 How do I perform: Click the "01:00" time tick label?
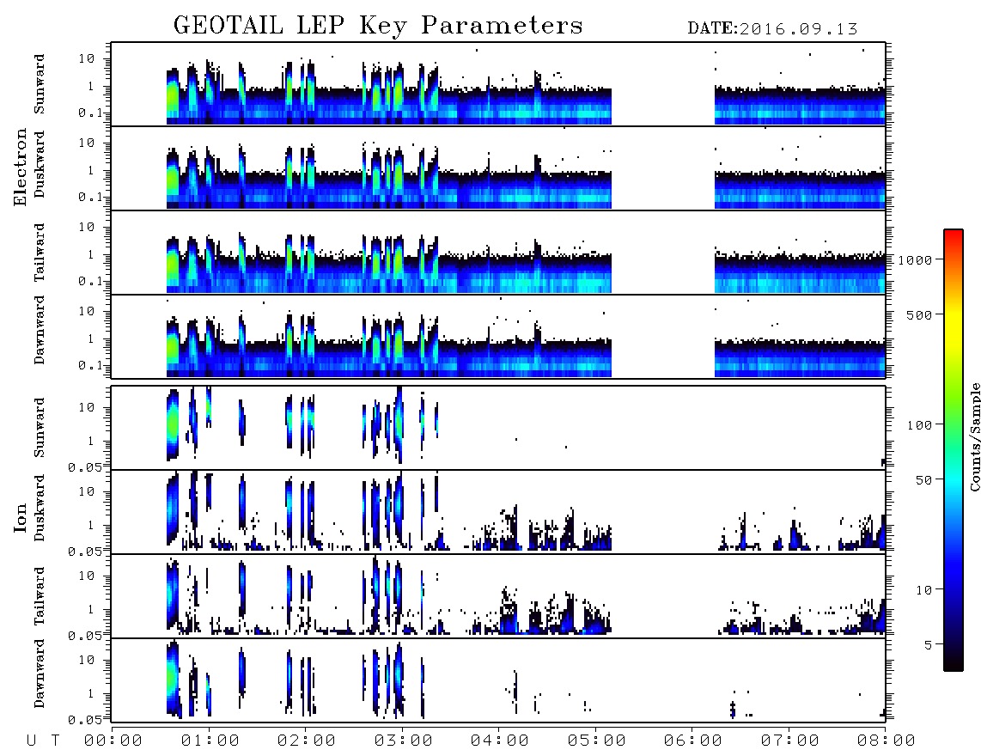point(210,741)
